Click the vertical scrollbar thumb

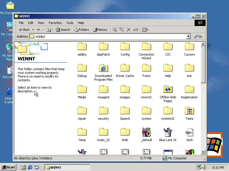click(203, 65)
